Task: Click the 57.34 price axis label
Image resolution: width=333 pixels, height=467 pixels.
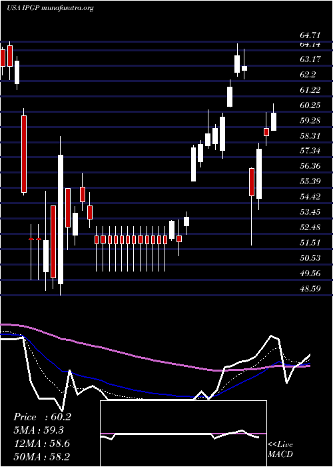Action: [310, 151]
